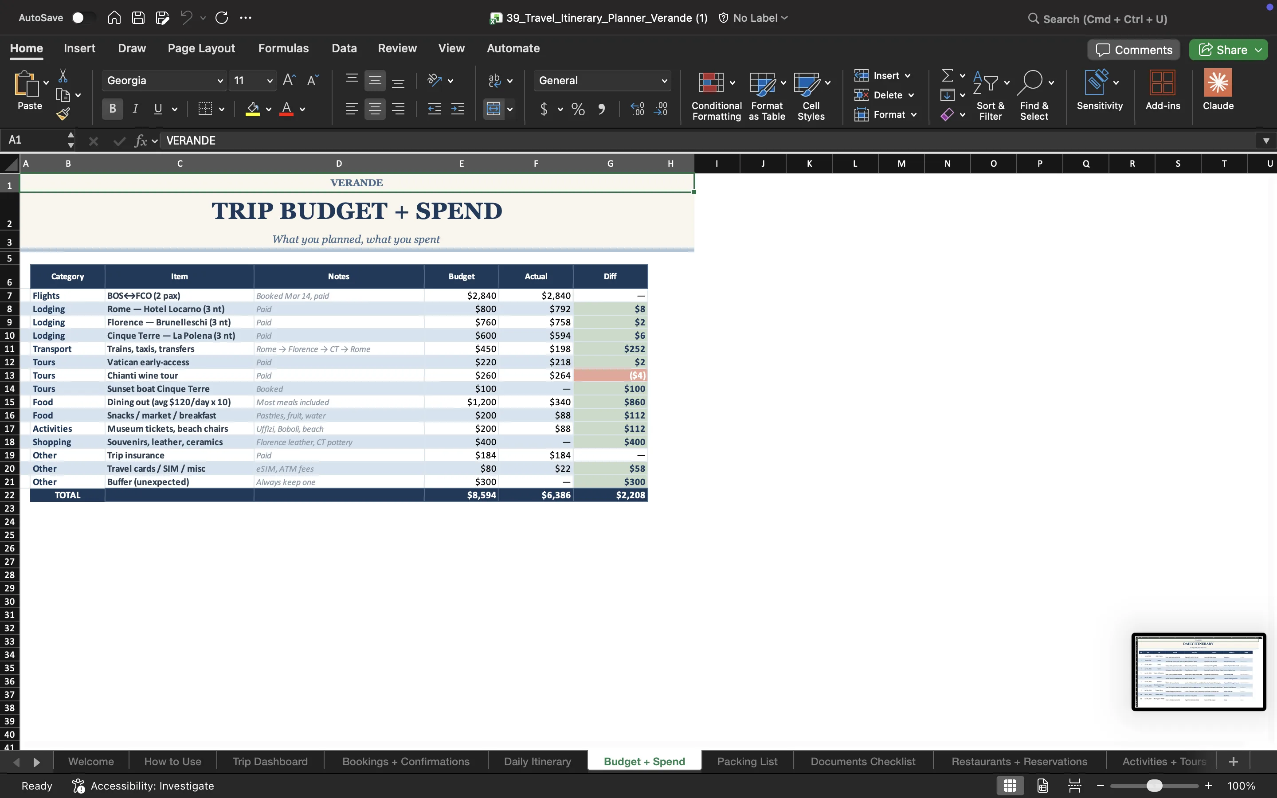Open the three-dots more commands menu
Screen dimensions: 1277x798
point(245,18)
